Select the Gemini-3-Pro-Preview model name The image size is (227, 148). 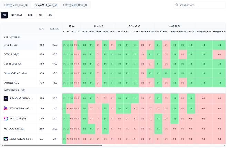[x=15, y=73]
